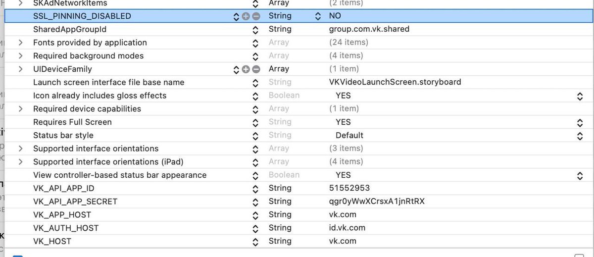
Task: Click the (24 items) value
Action: pos(349,43)
